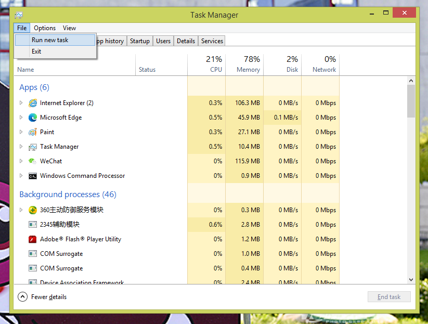Close the Task Manager window

[404, 13]
